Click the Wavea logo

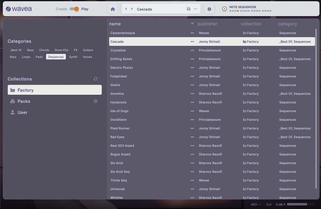[19, 9]
